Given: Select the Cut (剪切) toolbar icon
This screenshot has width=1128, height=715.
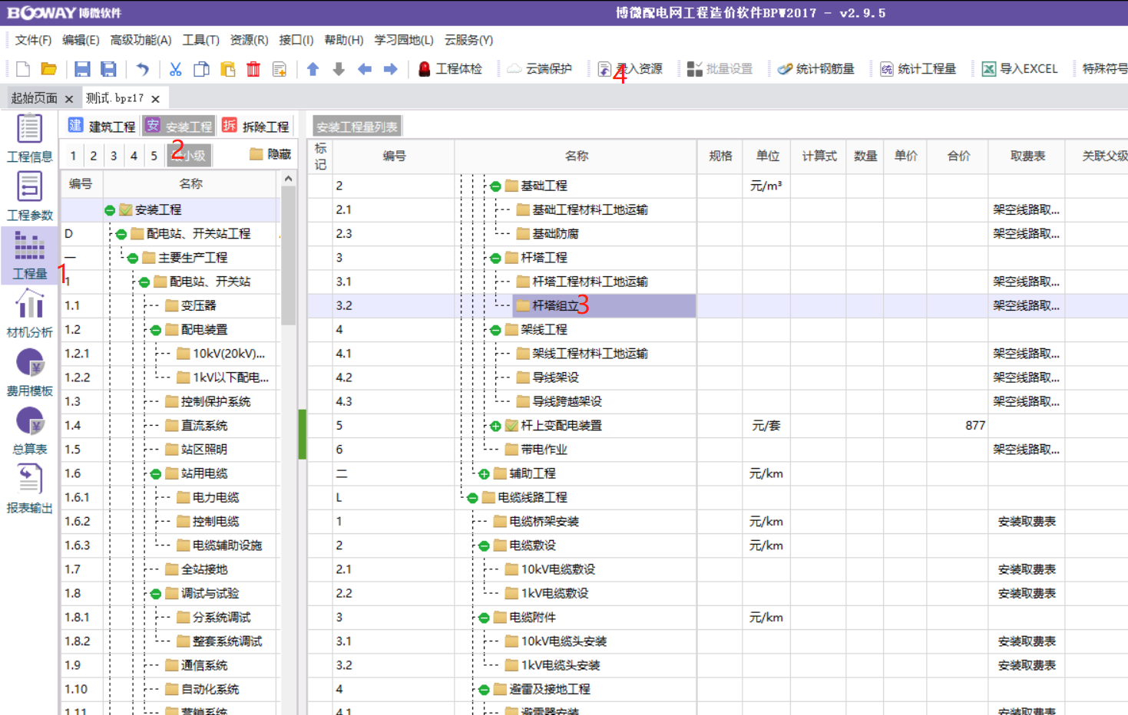Looking at the screenshot, I should [x=174, y=68].
